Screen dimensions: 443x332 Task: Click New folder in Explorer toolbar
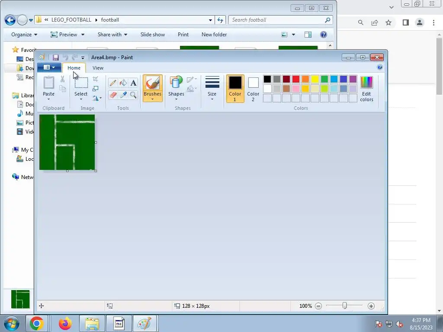pyautogui.click(x=214, y=35)
